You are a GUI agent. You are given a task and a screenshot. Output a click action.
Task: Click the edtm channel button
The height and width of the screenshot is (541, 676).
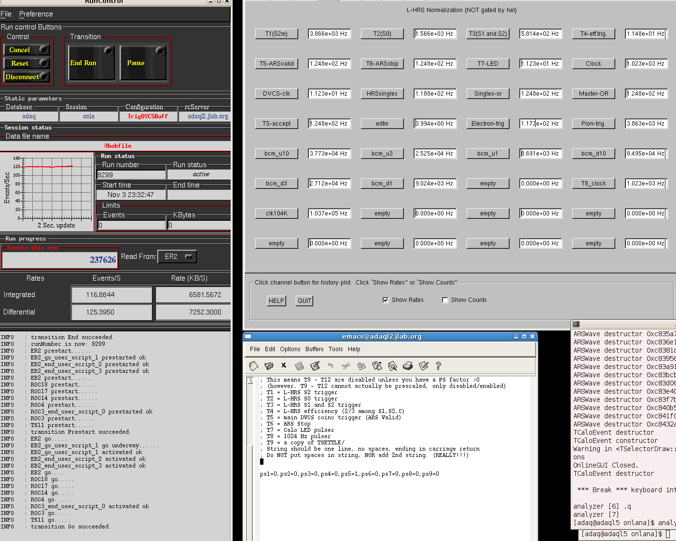(x=382, y=124)
